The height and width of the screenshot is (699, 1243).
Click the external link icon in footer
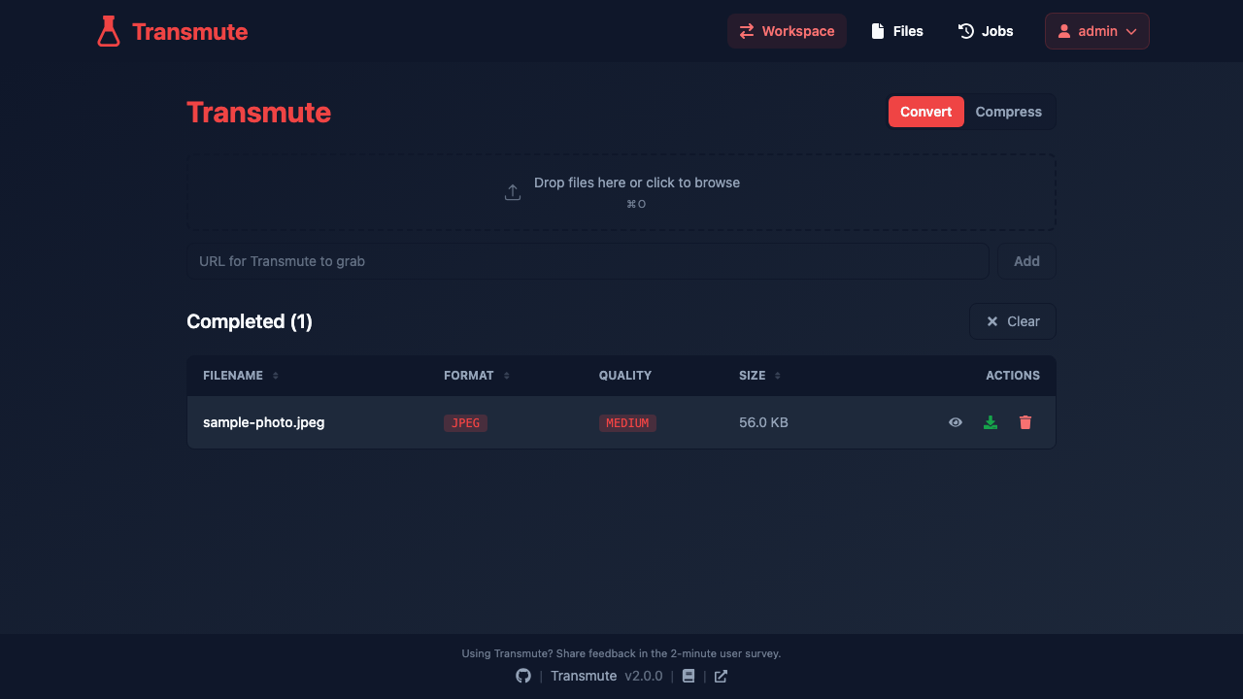click(x=721, y=676)
